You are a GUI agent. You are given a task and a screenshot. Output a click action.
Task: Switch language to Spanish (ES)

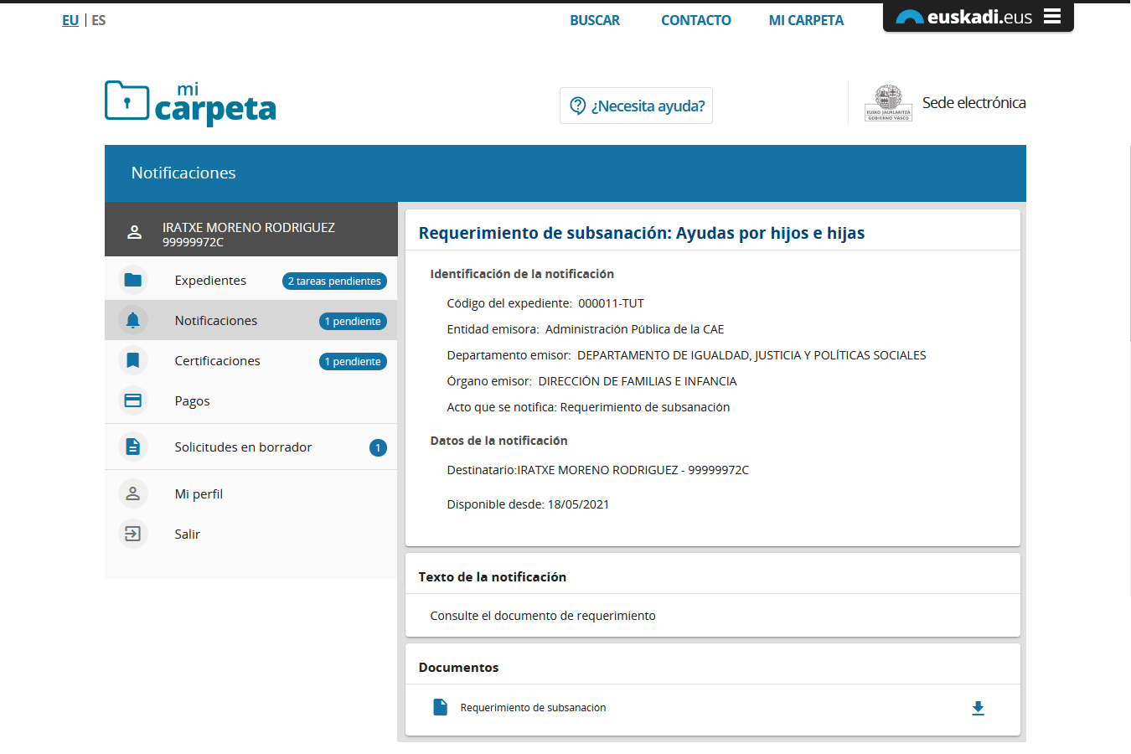coord(99,20)
